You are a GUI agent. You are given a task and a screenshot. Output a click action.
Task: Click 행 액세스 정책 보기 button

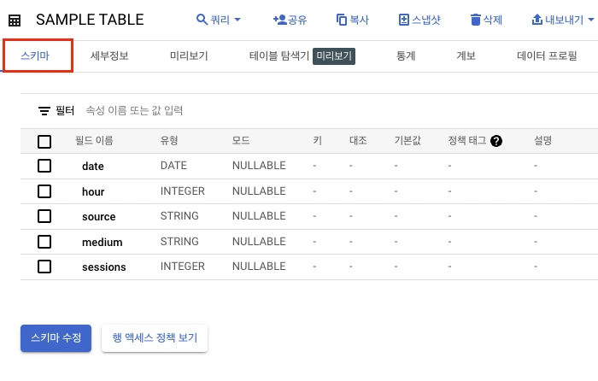click(x=155, y=338)
